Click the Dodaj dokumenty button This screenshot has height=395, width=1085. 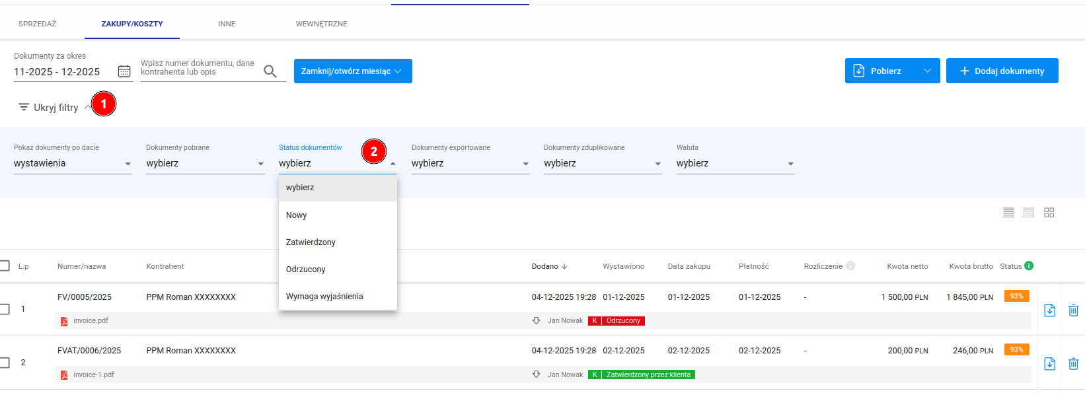tap(1002, 71)
